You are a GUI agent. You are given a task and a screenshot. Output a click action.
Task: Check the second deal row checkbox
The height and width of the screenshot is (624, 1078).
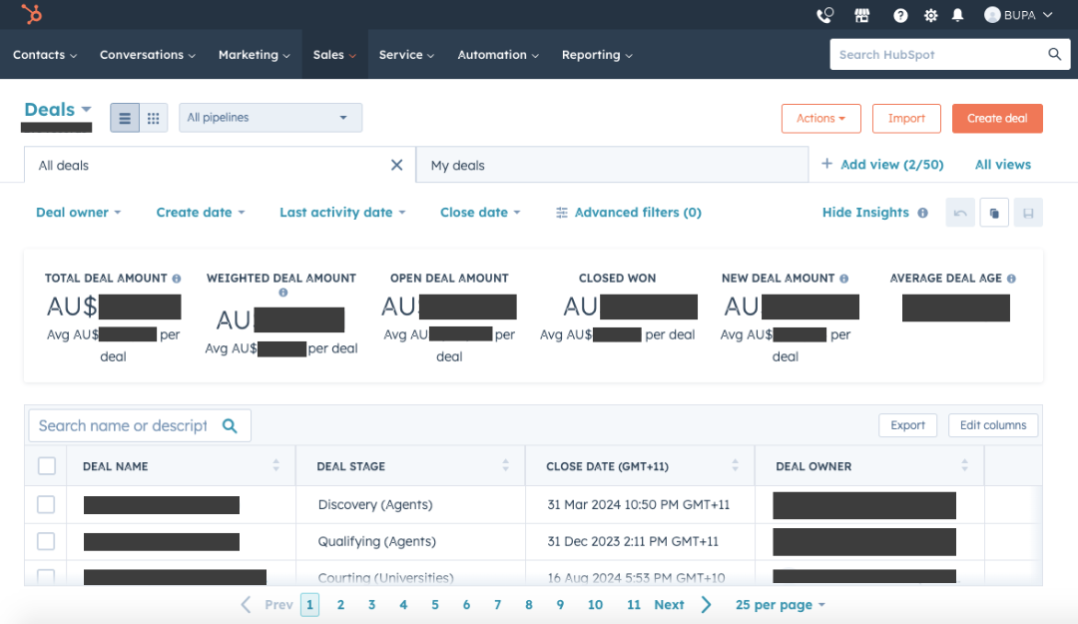[x=45, y=540]
